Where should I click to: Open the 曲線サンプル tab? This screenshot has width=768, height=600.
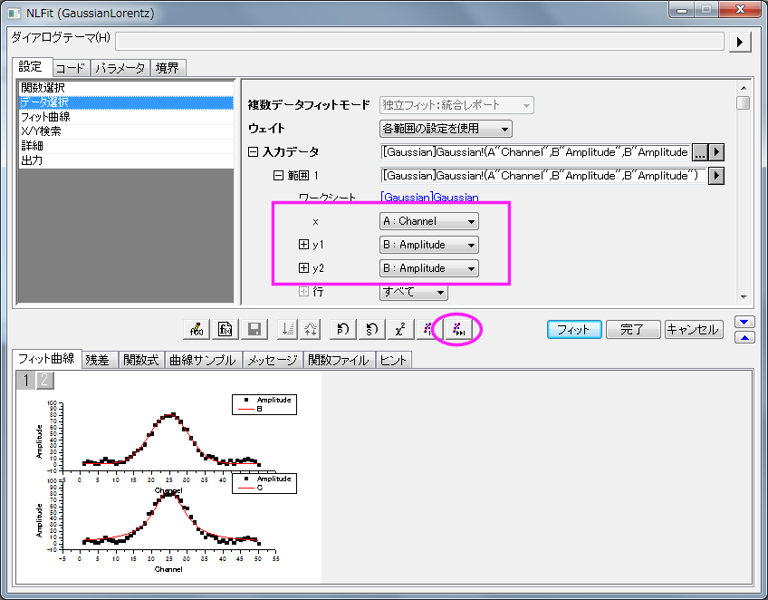pyautogui.click(x=203, y=361)
